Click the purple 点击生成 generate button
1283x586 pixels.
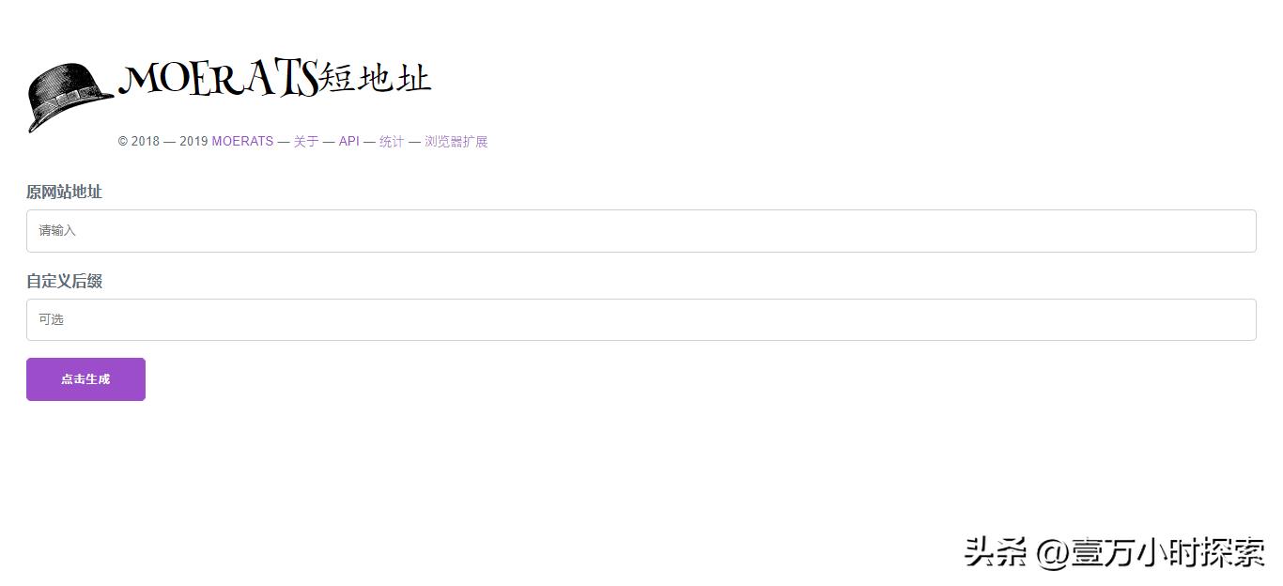85,378
